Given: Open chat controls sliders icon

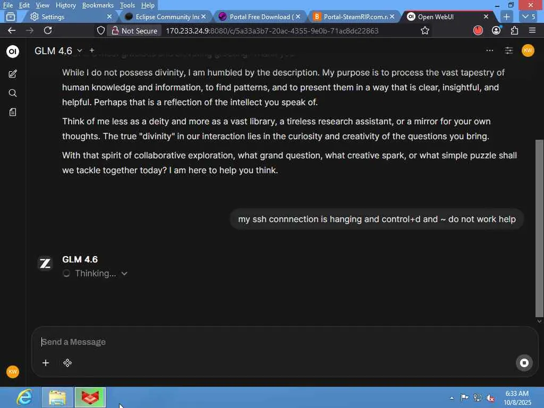Looking at the screenshot, I should click(508, 50).
